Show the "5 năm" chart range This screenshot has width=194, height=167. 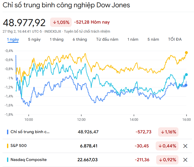pyautogui.click(x=153, y=39)
